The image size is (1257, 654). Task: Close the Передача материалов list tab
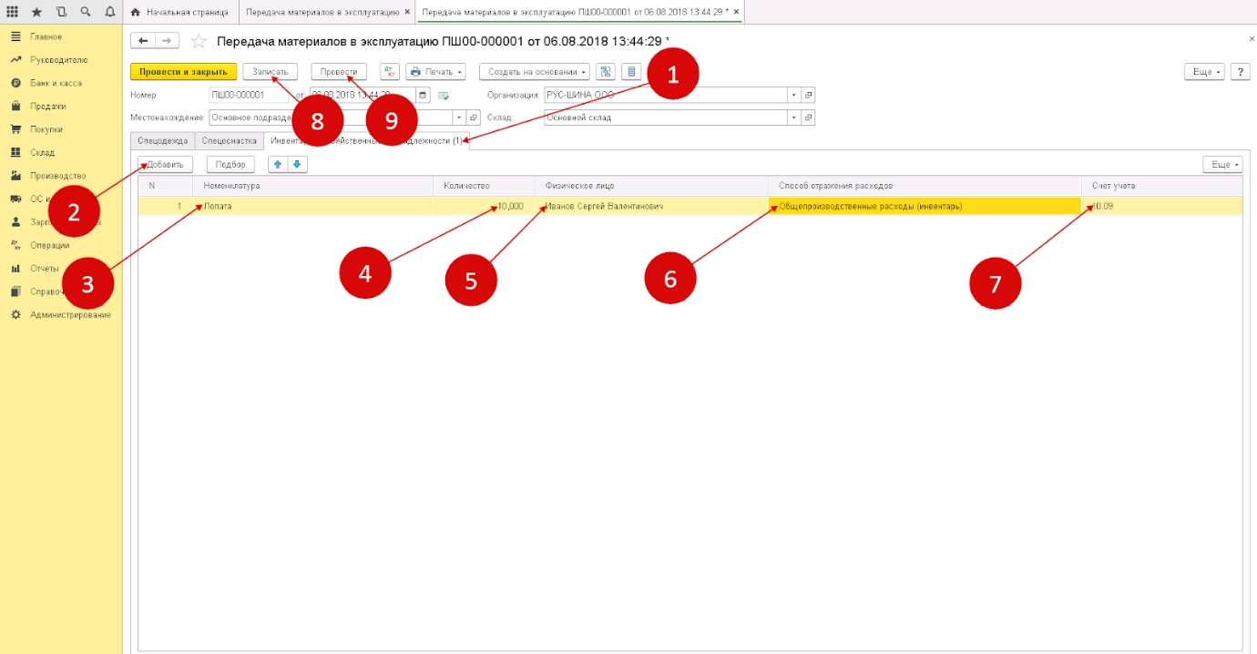(x=407, y=12)
